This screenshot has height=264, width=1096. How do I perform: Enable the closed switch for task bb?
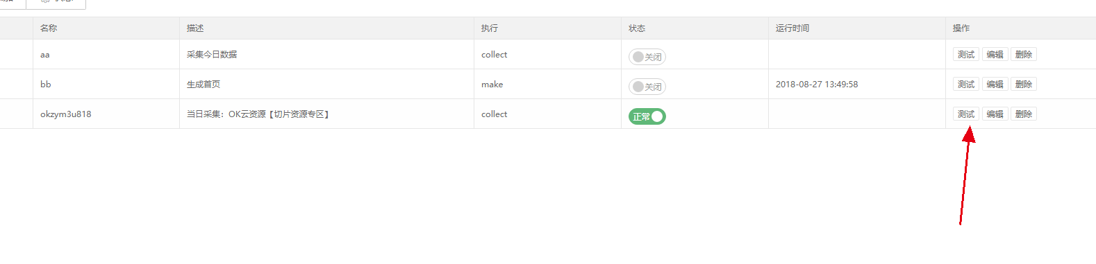[647, 87]
